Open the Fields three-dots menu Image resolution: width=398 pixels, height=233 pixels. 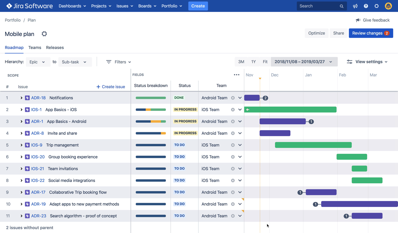point(236,75)
